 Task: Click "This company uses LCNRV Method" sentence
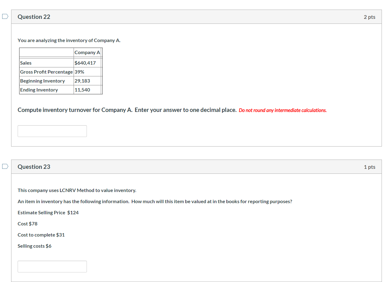pyautogui.click(x=77, y=190)
